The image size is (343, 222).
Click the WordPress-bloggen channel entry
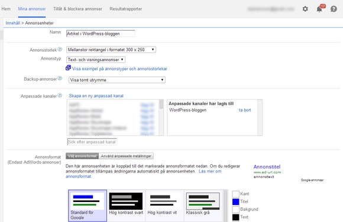(x=188, y=110)
